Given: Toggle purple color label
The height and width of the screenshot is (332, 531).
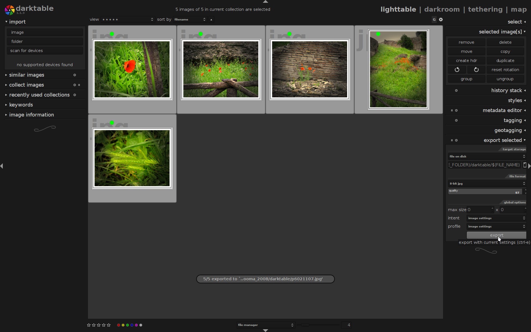Looking at the screenshot, I should (x=136, y=325).
